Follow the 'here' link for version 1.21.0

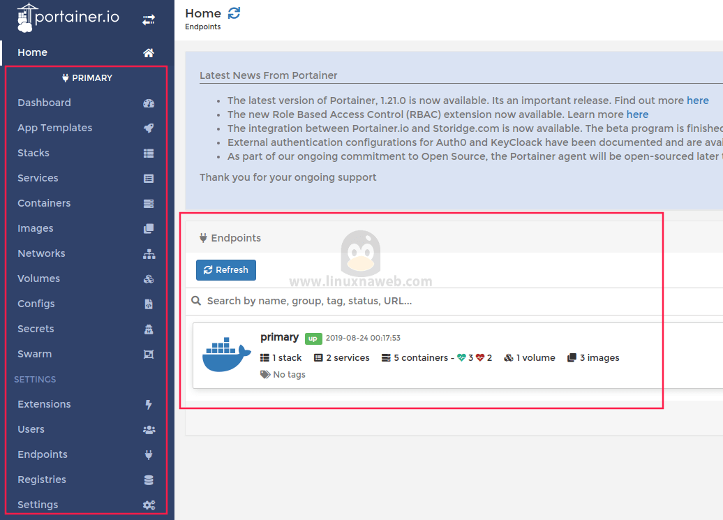(x=698, y=101)
